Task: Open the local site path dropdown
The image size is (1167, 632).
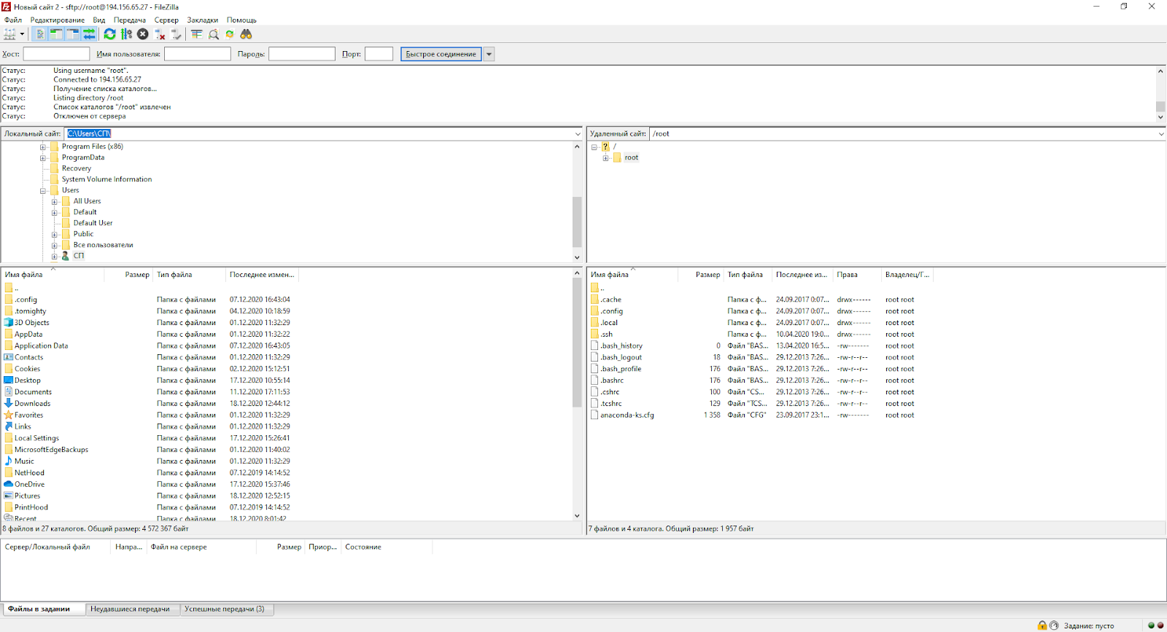Action: [x=578, y=134]
